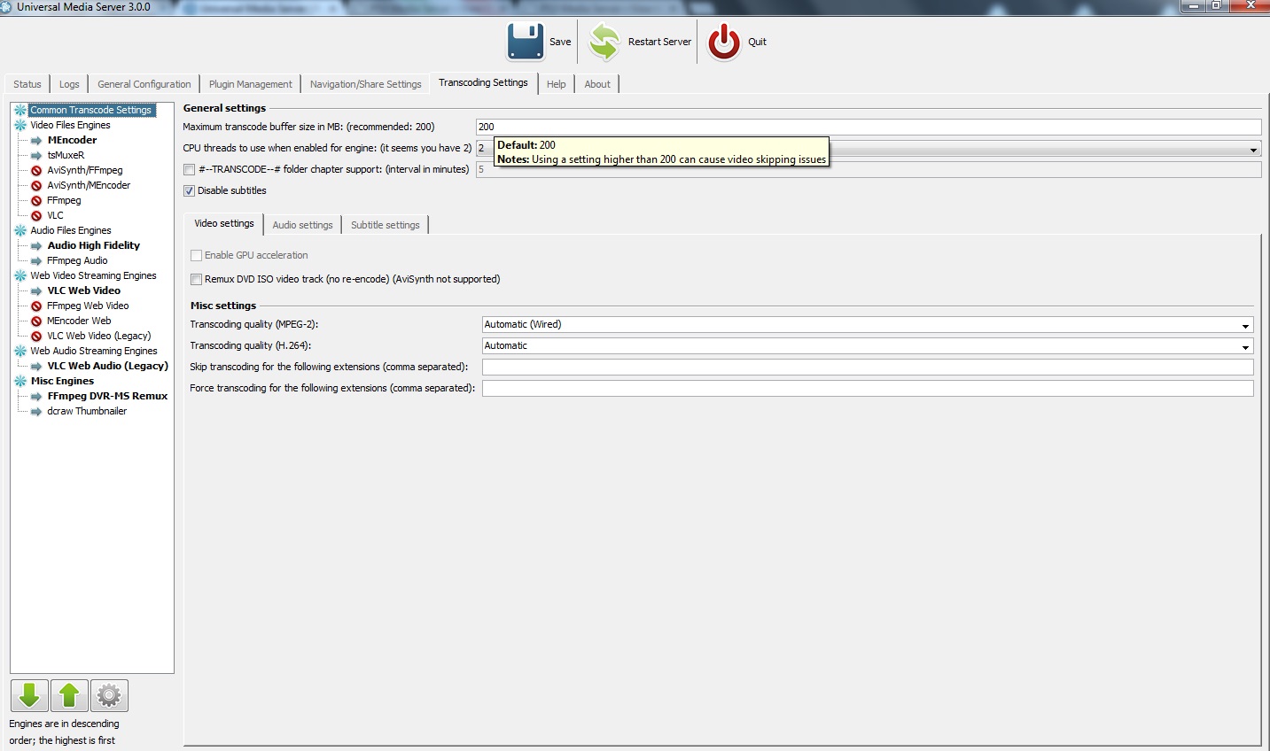The width and height of the screenshot is (1270, 751).
Task: Click the disabled icon beside MEncoder Web
Action: (36, 321)
